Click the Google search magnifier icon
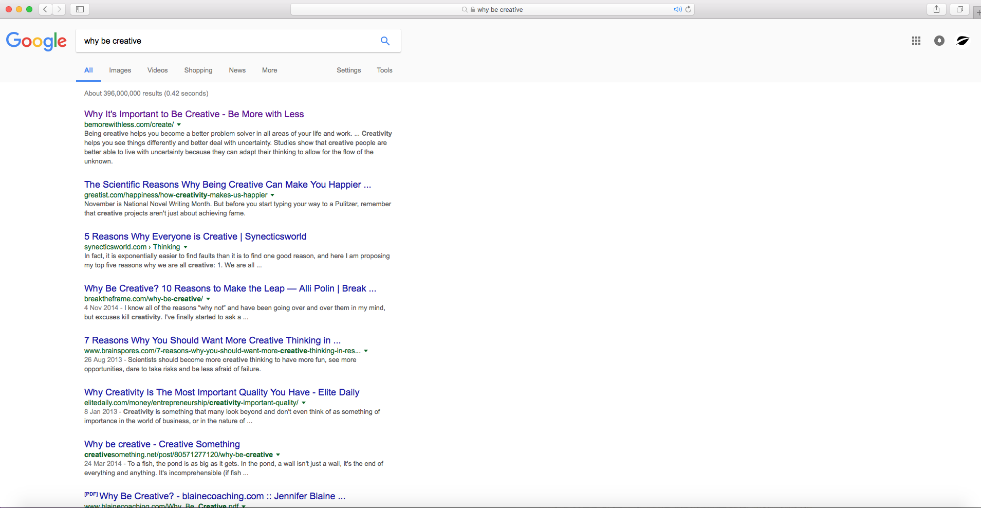 (385, 41)
